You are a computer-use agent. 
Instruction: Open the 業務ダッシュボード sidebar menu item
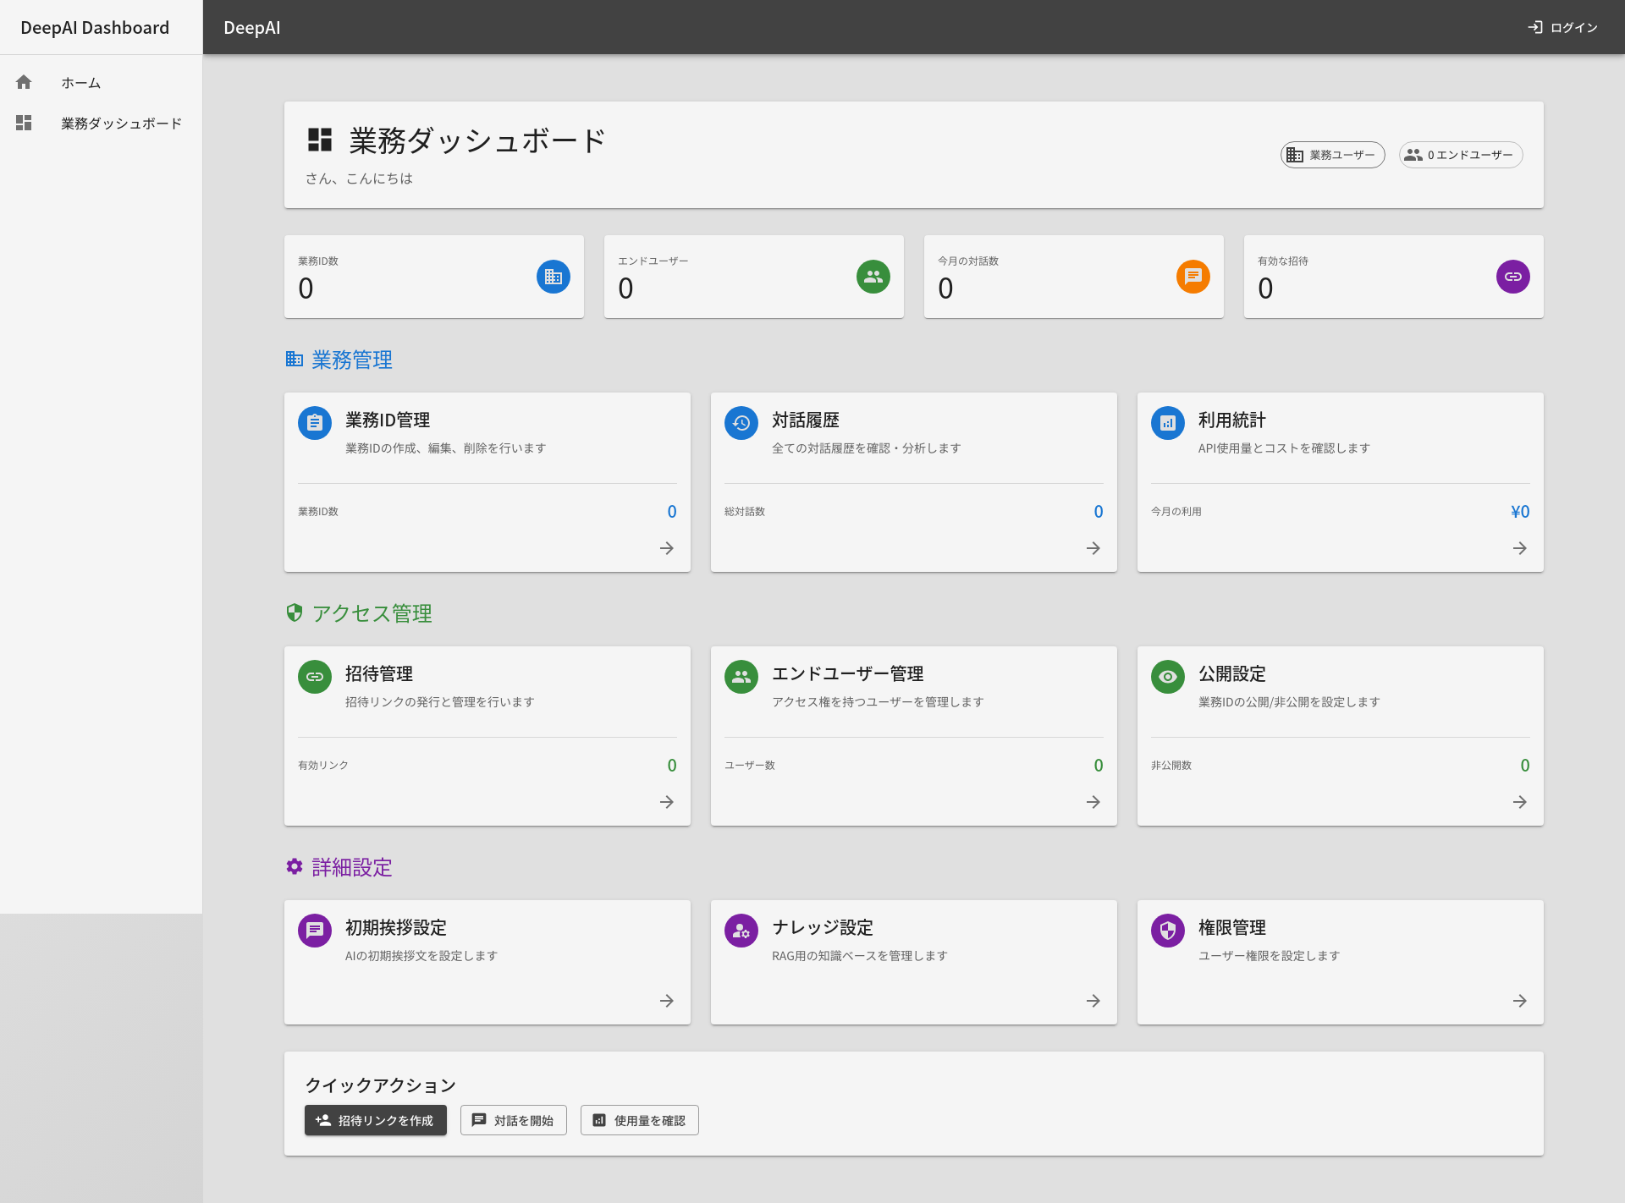click(101, 123)
